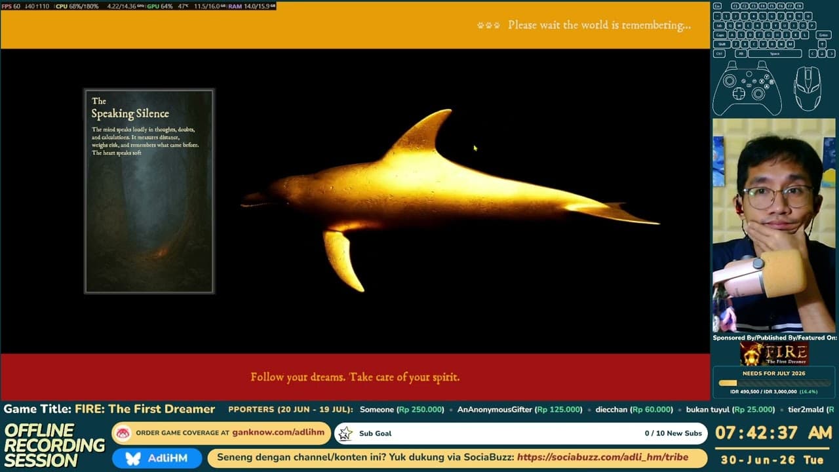Click the Caps key on keyboard overlay
Screen dimensions: 839x472
point(720,35)
